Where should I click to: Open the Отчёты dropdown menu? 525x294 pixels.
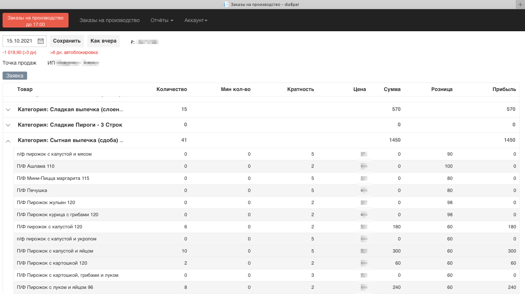[x=162, y=20]
